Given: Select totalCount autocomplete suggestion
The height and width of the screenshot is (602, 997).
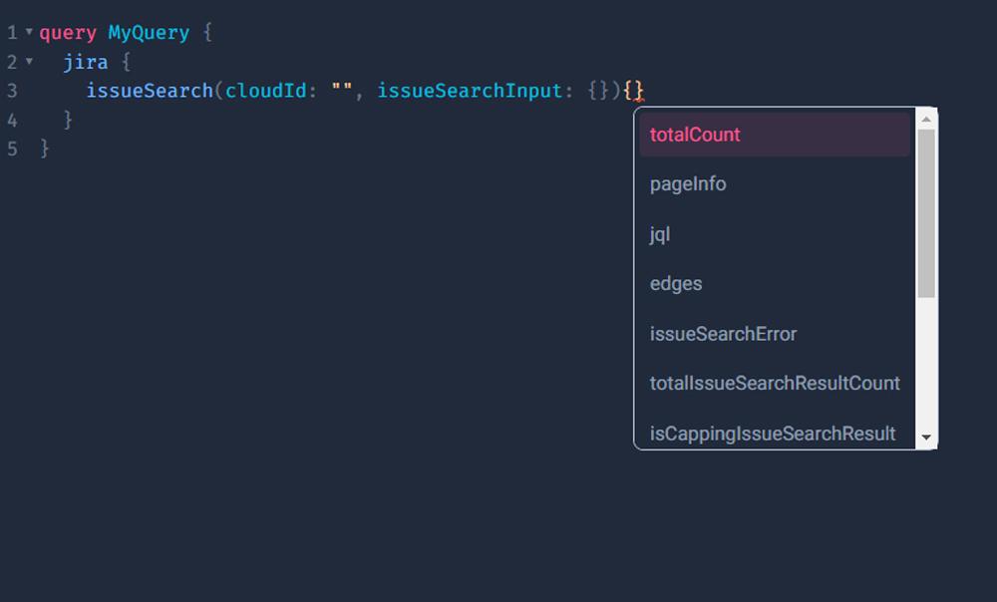Looking at the screenshot, I should pos(775,135).
